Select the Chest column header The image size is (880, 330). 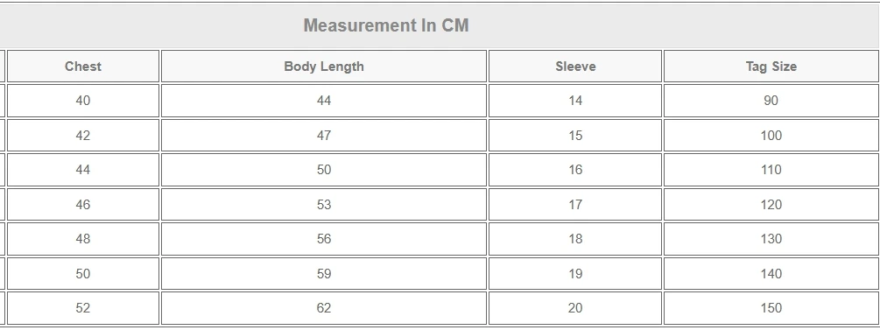coord(83,67)
